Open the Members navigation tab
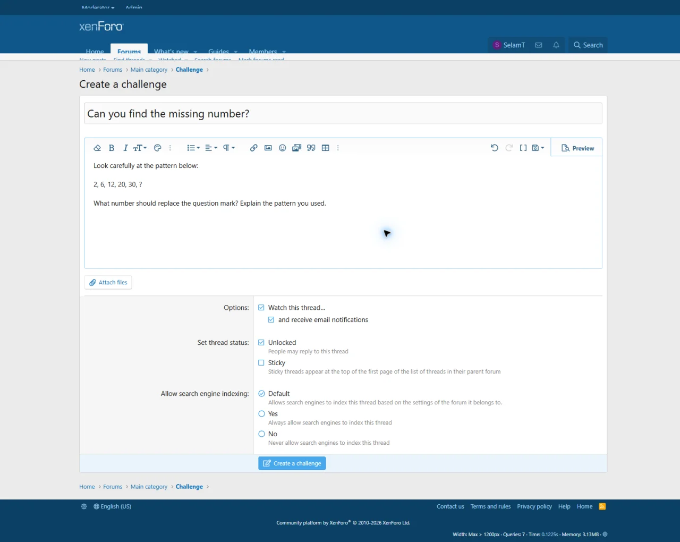This screenshot has height=542, width=680. click(x=263, y=51)
